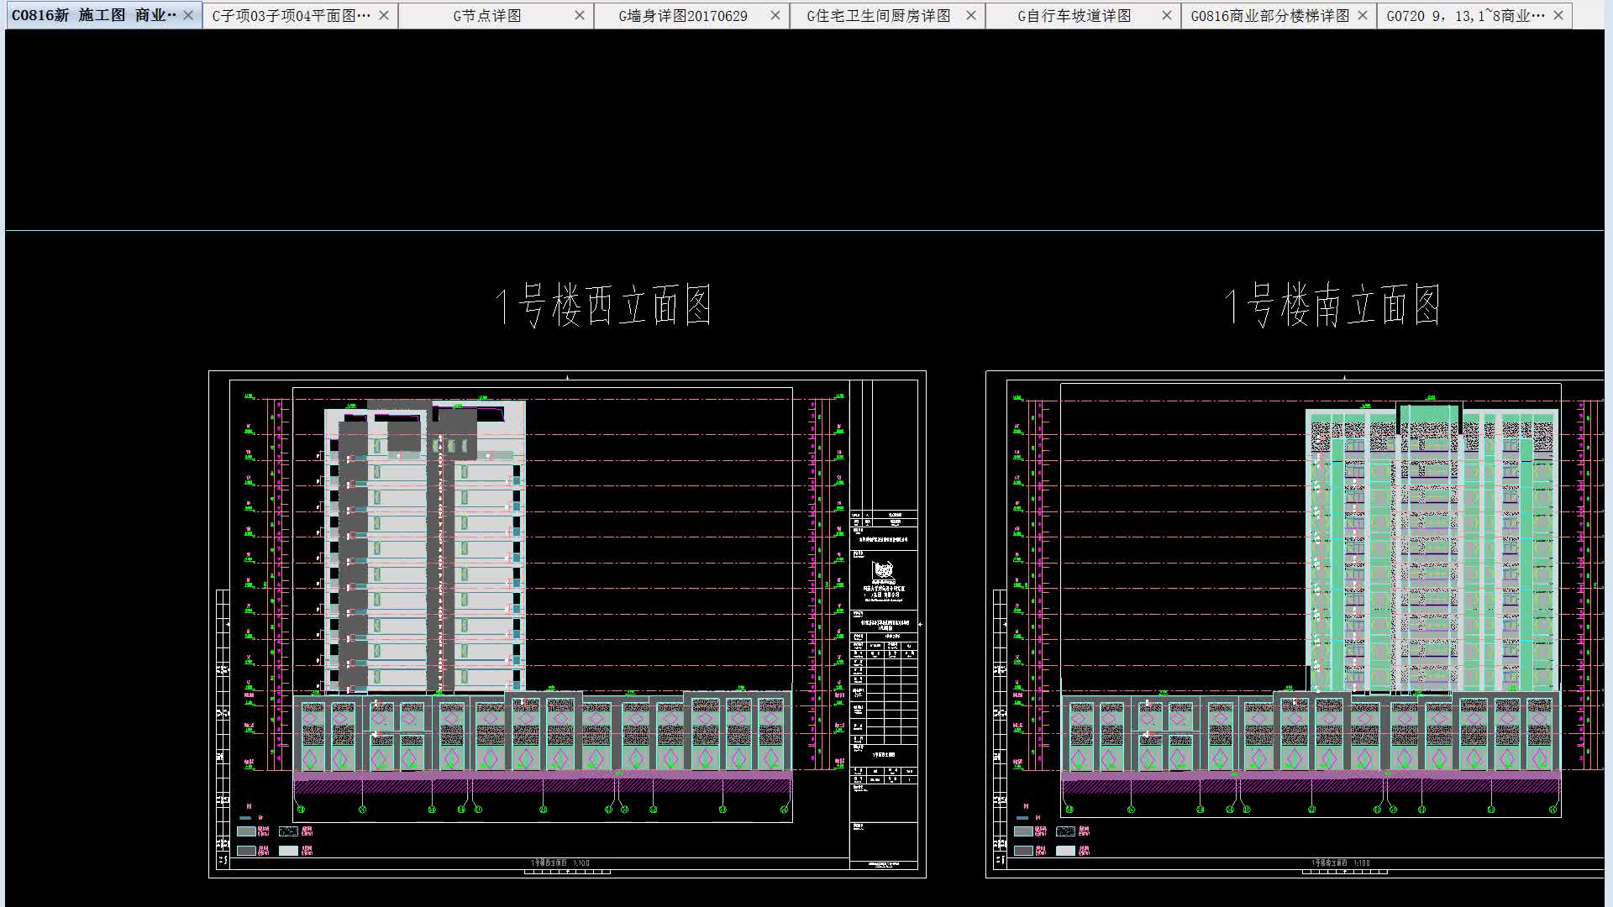Image resolution: width=1613 pixels, height=907 pixels.
Task: Switch to the G节点详图 tab
Action: 486,16
